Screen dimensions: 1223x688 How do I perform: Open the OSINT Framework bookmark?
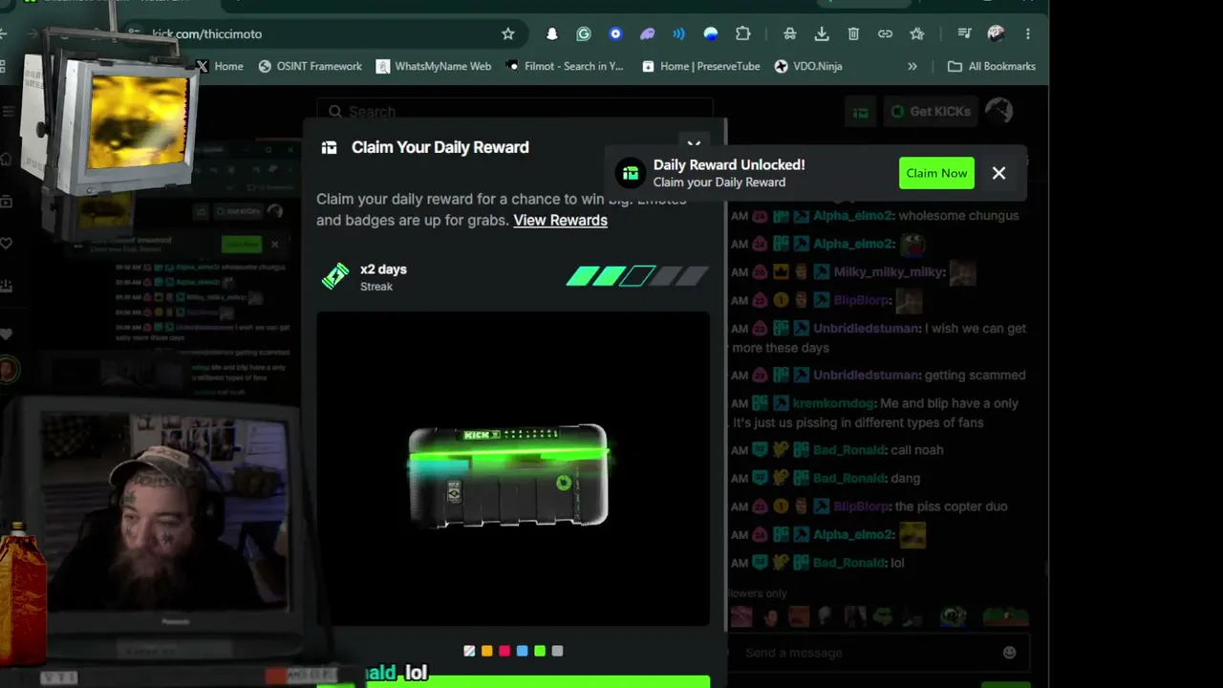point(310,66)
